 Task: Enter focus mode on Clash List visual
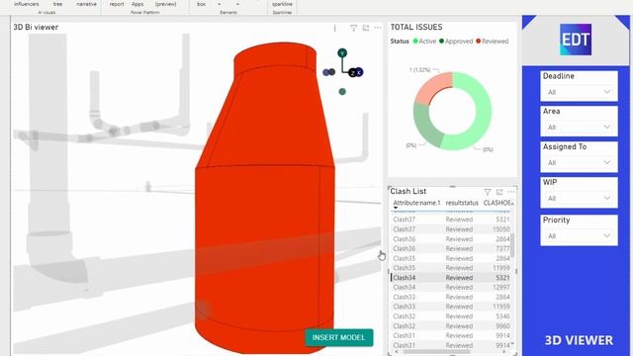(499, 192)
